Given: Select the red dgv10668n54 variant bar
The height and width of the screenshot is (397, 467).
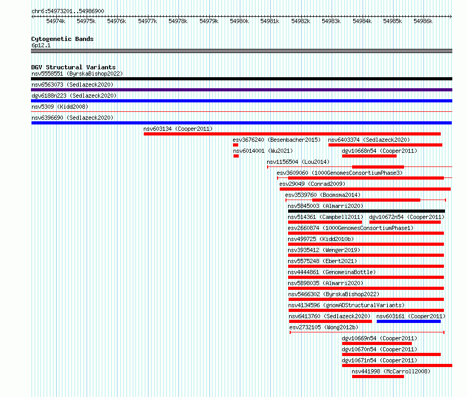Looking at the screenshot, I should pyautogui.click(x=369, y=156).
